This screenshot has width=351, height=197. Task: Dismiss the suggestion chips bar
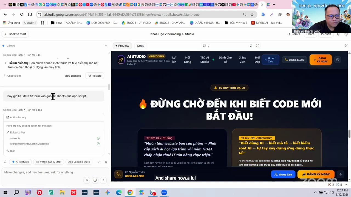click(x=106, y=162)
